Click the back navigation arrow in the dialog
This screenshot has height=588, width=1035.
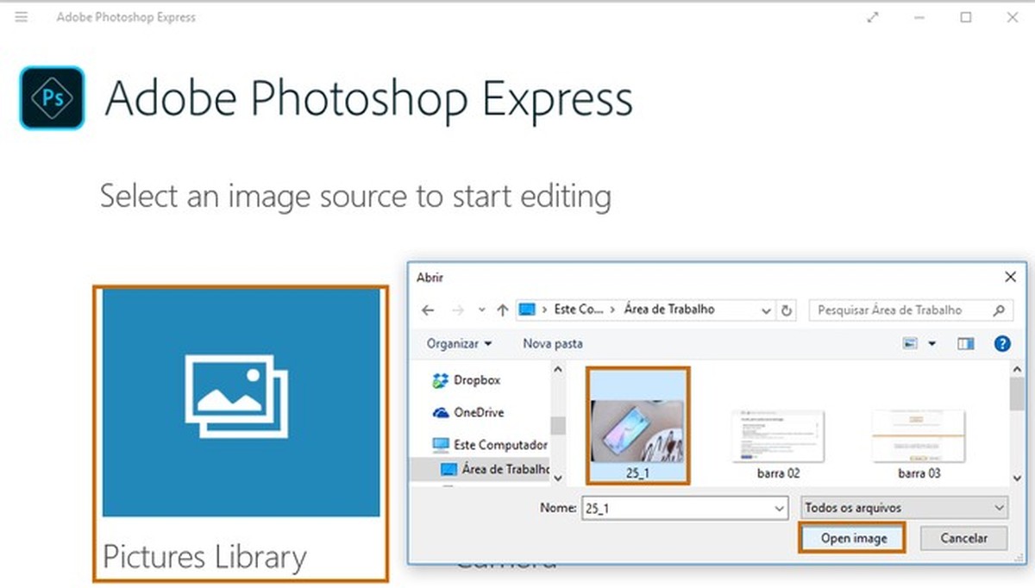[428, 310]
